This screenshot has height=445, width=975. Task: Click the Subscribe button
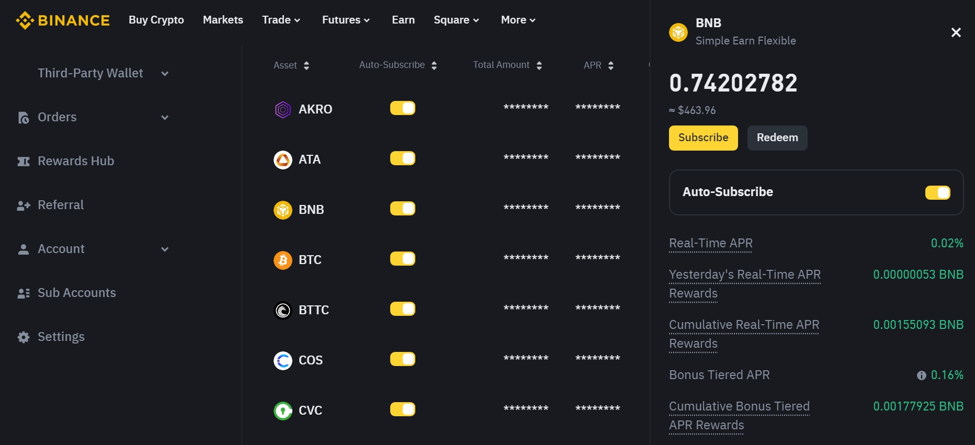704,138
